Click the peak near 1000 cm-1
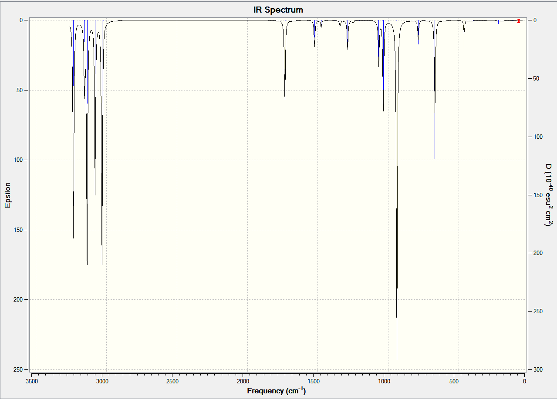Image resolution: width=557 pixels, height=399 pixels. click(x=383, y=66)
